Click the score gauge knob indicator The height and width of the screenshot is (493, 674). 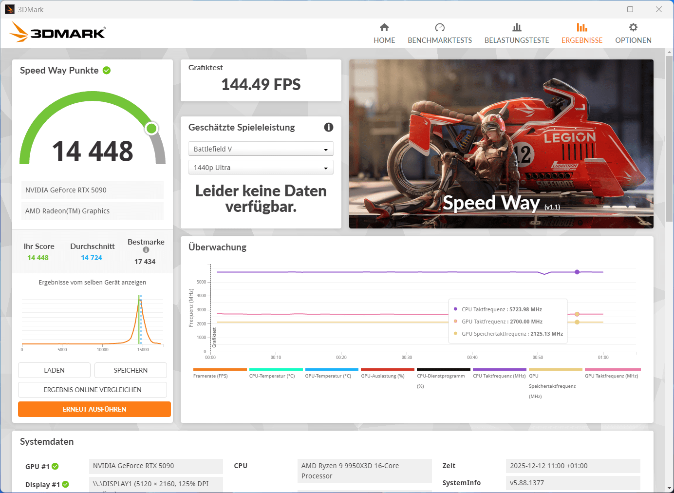pyautogui.click(x=151, y=129)
